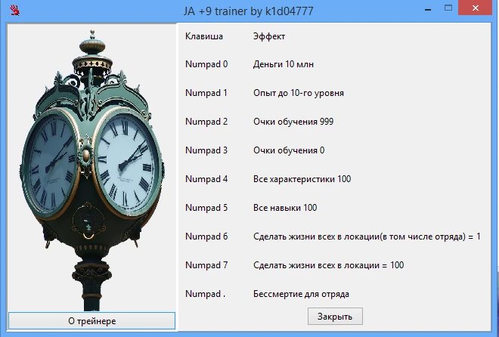
Task: Click the 'Клавиша' column header
Action: (x=204, y=36)
